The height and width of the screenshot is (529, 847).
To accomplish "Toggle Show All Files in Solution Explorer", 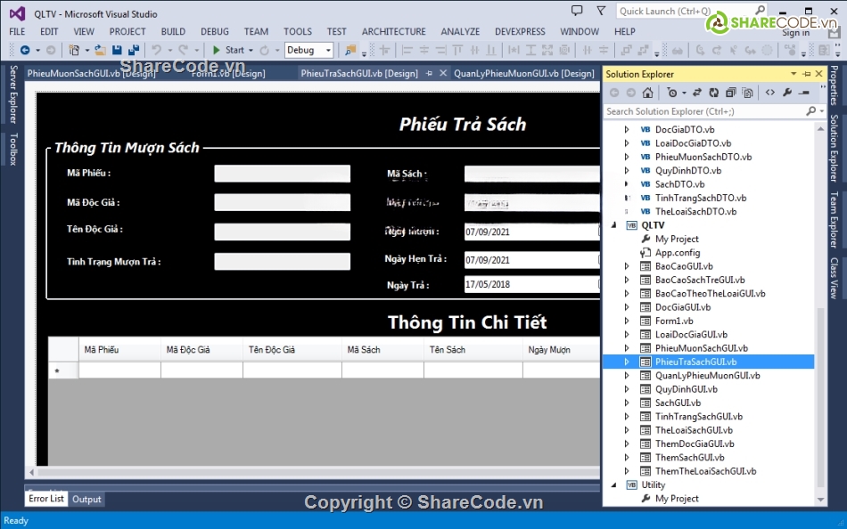I will tap(748, 93).
